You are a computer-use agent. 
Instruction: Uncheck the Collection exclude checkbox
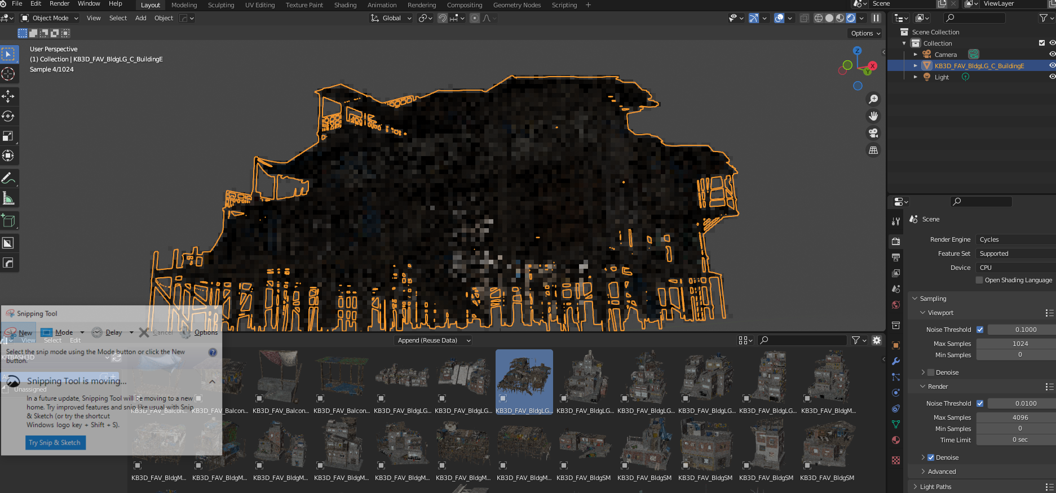pyautogui.click(x=1042, y=43)
